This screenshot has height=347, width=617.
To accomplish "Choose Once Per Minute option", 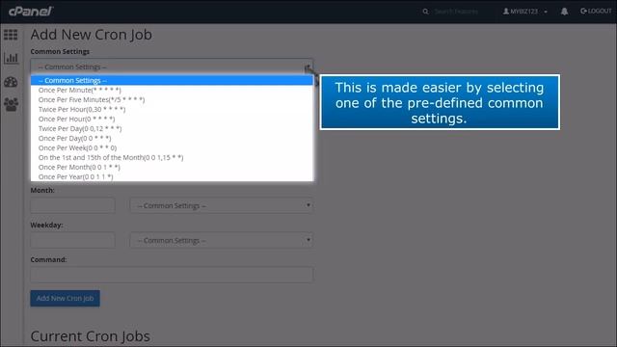I will [x=172, y=90].
